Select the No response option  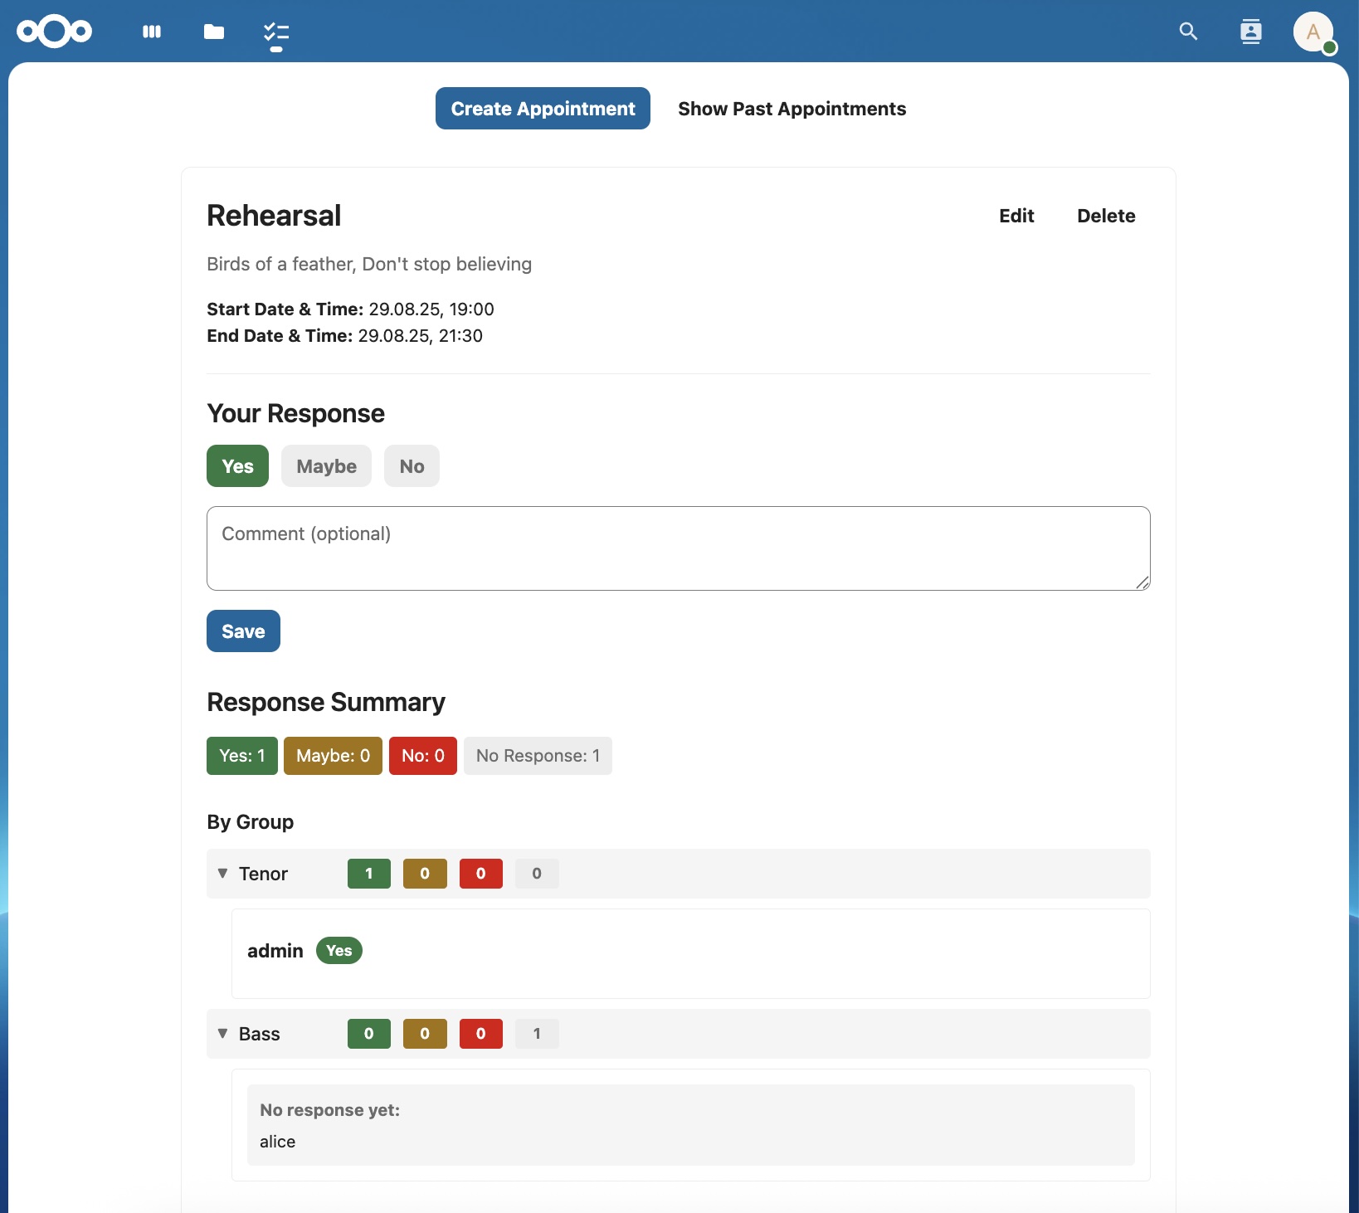tap(412, 465)
